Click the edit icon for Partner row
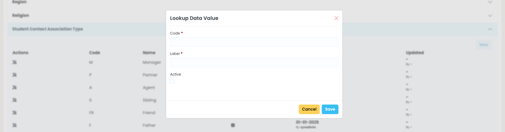 [x=14, y=75]
